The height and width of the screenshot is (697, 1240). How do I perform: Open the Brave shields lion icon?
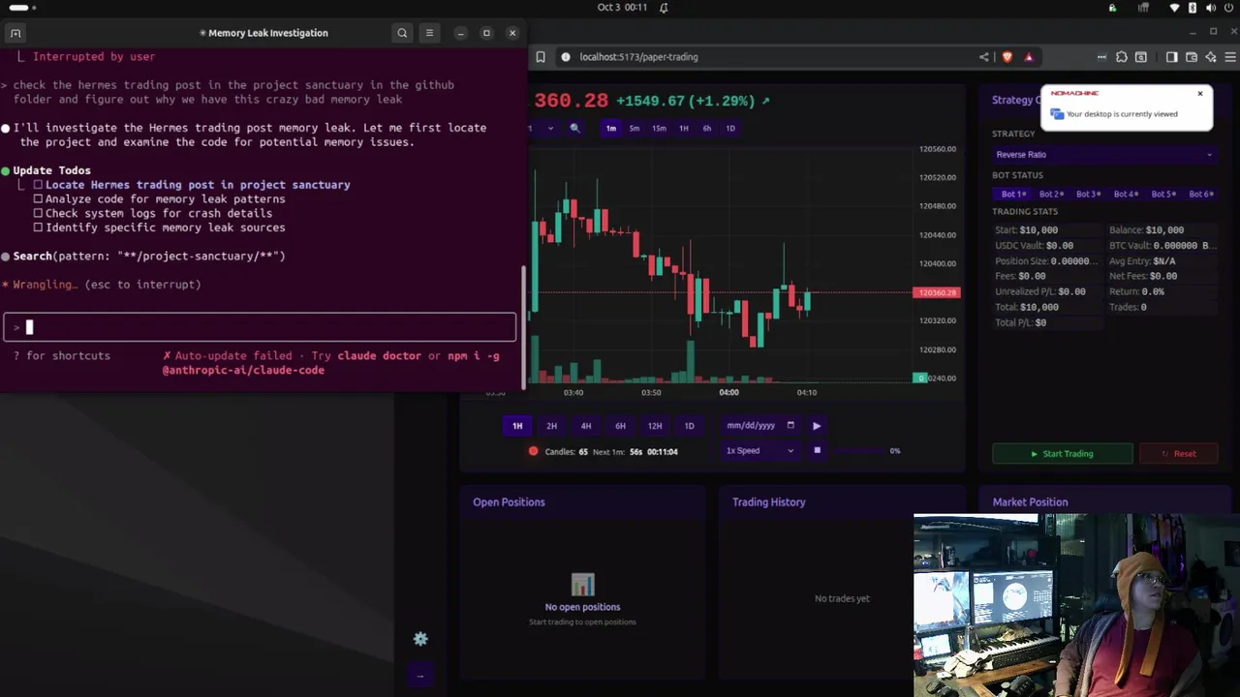click(1007, 57)
